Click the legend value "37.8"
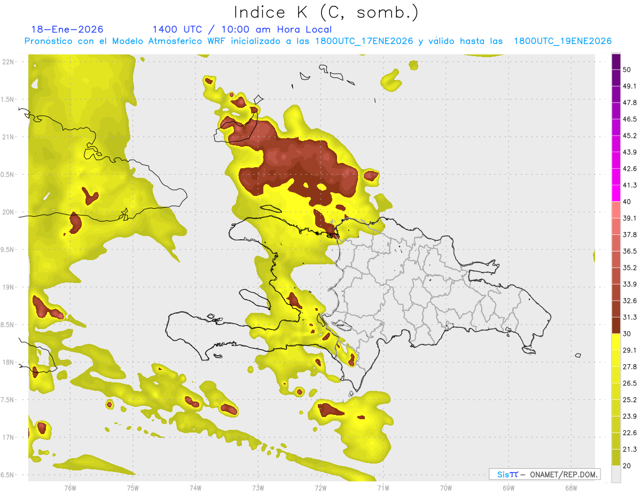Viewport: 641px width, 495px height. pyautogui.click(x=630, y=234)
